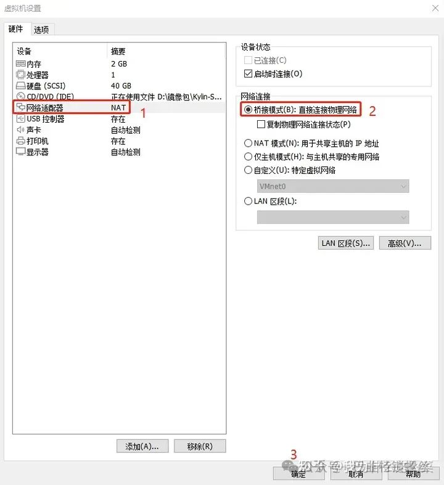Open the VMnet0 dropdown list

(x=333, y=186)
